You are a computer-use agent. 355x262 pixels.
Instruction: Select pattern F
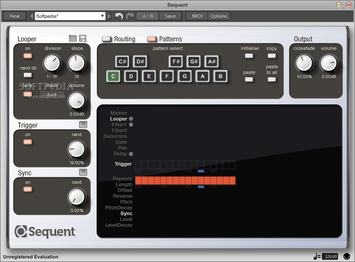point(167,76)
